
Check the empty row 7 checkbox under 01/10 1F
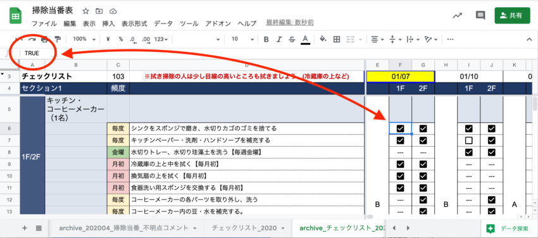[468, 141]
